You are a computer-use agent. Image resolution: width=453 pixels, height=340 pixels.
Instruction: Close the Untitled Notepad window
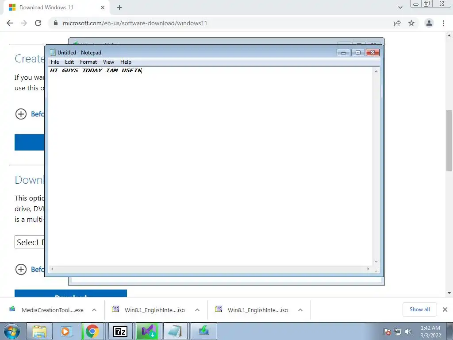372,53
